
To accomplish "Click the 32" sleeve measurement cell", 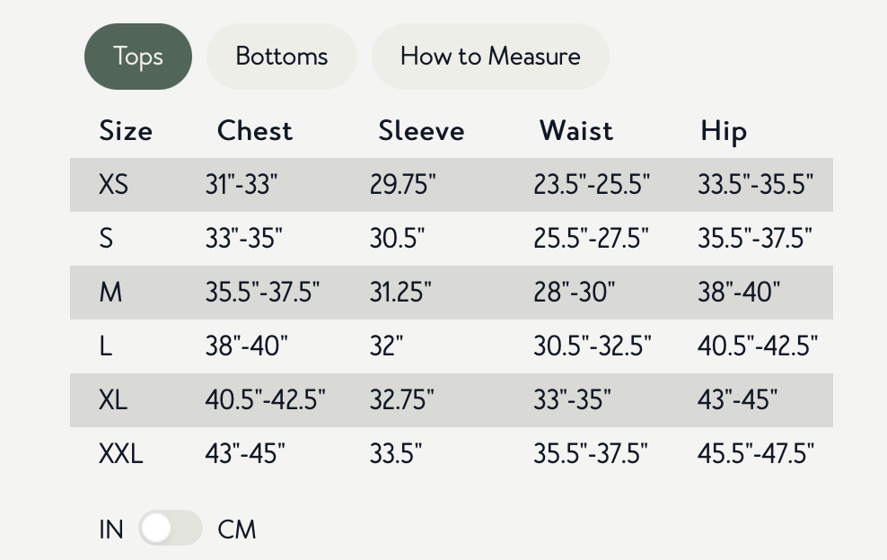I will tap(387, 346).
